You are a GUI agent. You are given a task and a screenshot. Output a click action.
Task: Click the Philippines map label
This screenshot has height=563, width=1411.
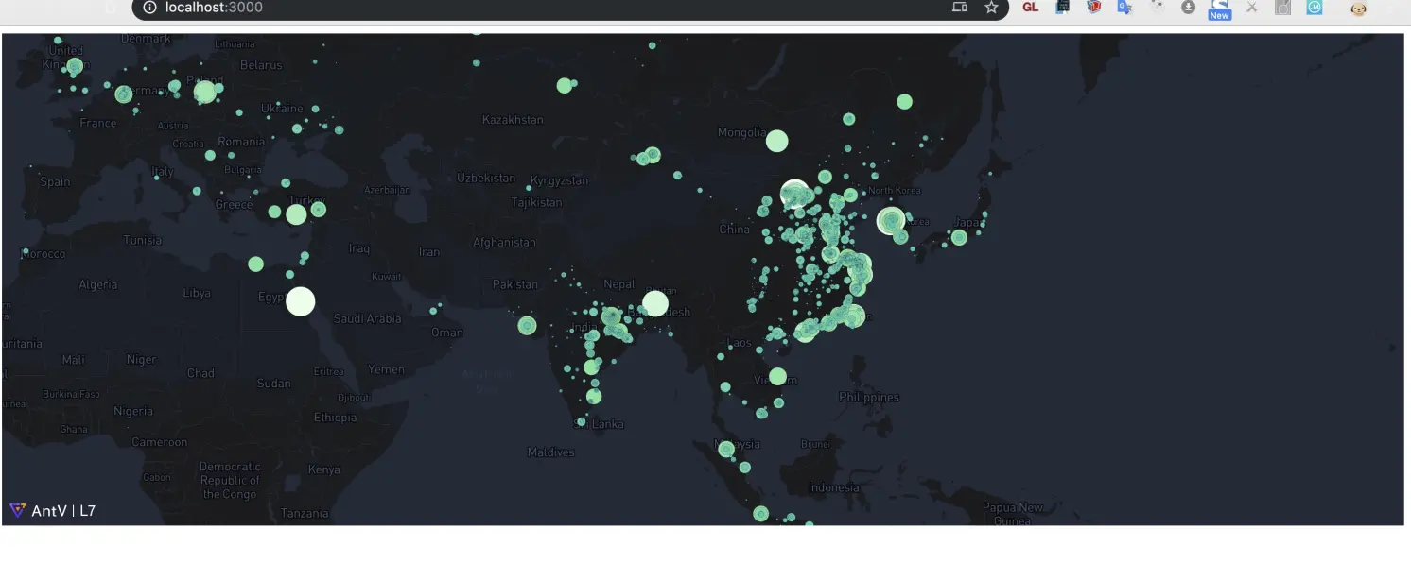[869, 398]
